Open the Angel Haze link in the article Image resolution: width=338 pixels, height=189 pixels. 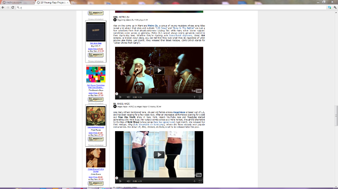pos(179,112)
